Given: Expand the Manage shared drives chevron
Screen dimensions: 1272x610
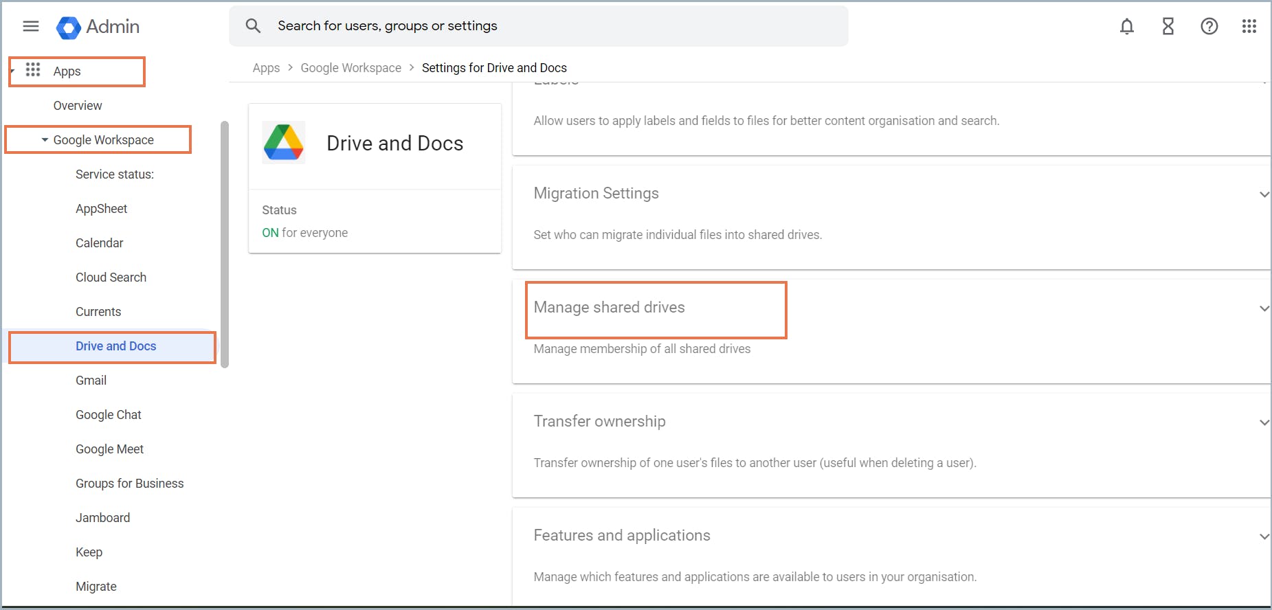Looking at the screenshot, I should click(x=1264, y=308).
